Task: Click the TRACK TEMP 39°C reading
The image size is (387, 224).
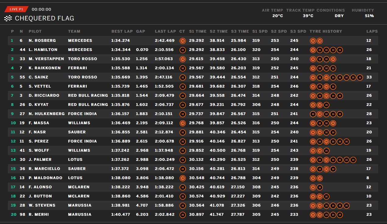Action: tap(308, 16)
